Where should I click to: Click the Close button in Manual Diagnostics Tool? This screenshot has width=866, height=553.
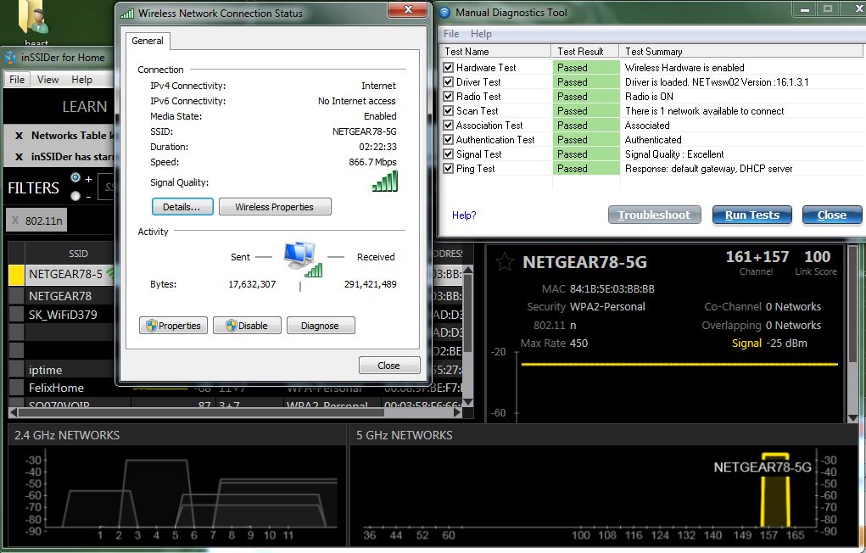(x=832, y=215)
